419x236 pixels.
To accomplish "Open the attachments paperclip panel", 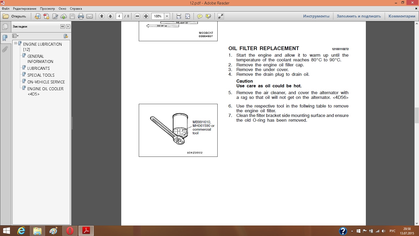I will click(5, 49).
